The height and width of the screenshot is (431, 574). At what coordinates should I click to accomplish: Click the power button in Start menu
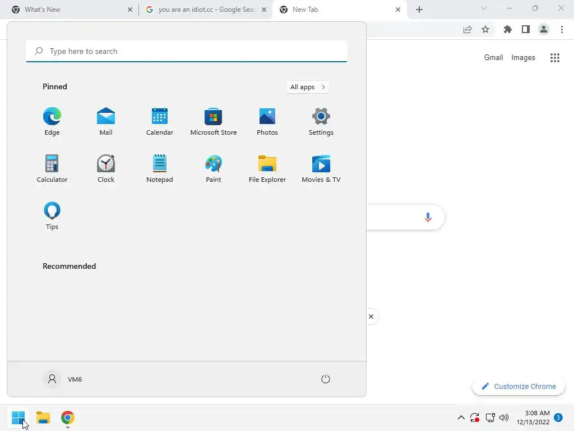coord(326,379)
